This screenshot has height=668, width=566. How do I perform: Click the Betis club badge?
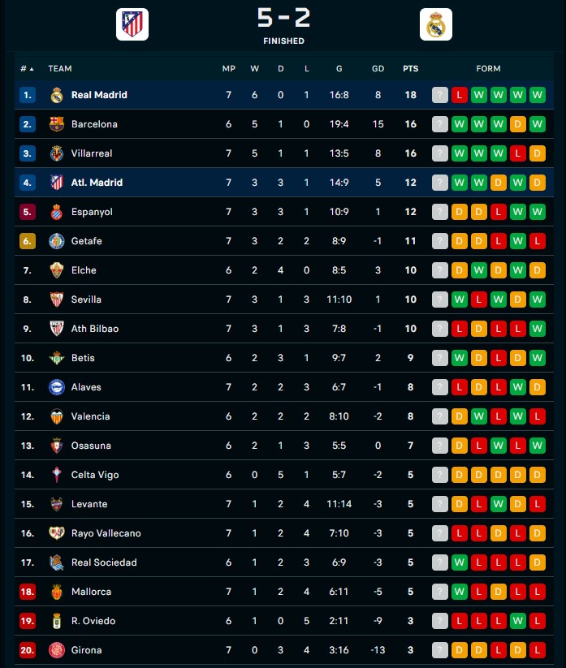(57, 358)
